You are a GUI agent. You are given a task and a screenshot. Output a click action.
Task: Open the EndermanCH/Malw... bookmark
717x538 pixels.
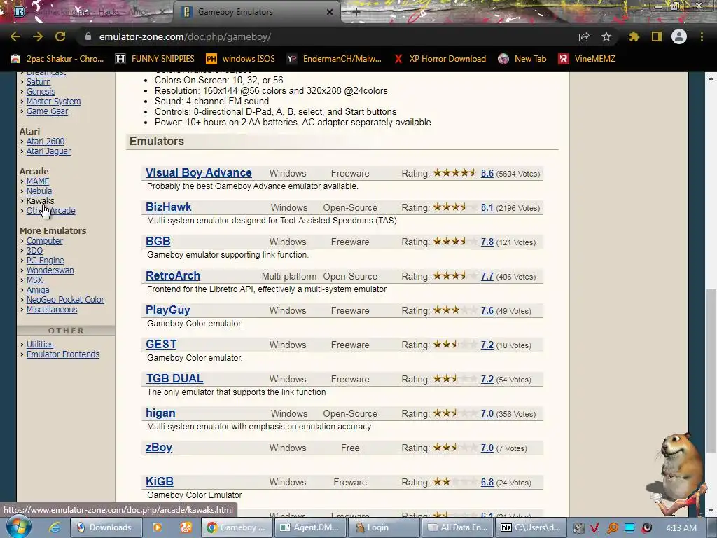click(x=334, y=59)
